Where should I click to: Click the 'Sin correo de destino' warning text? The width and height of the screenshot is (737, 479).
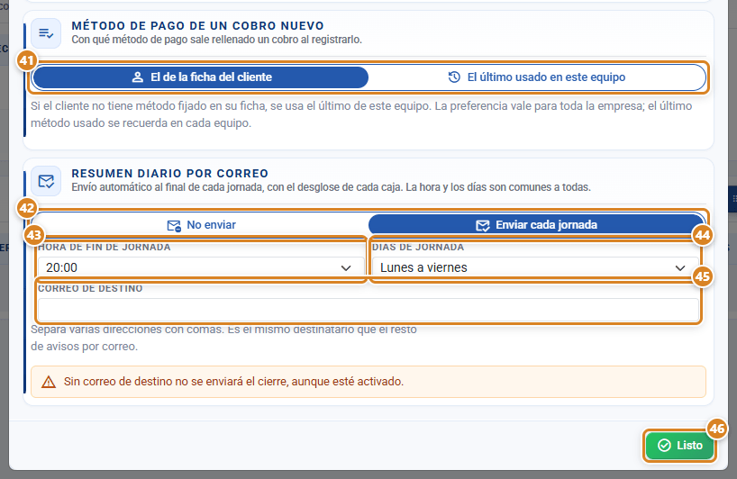click(x=233, y=382)
